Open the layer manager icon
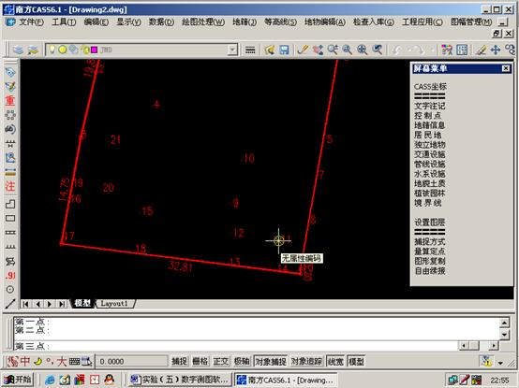 [x=18, y=50]
